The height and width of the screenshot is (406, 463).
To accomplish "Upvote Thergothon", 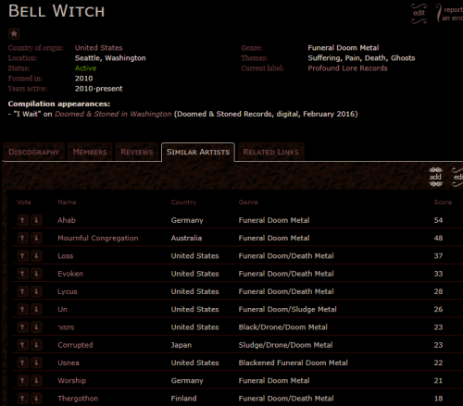I will point(22,399).
